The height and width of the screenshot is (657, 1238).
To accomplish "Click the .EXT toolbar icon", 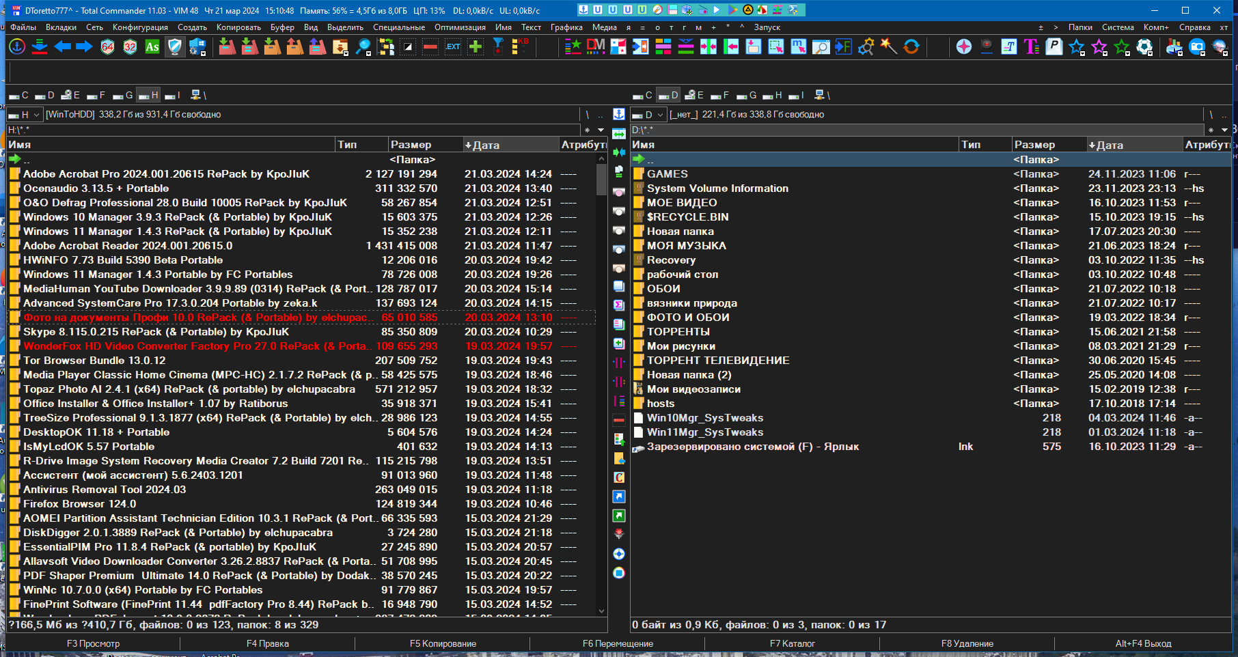I will 453,46.
